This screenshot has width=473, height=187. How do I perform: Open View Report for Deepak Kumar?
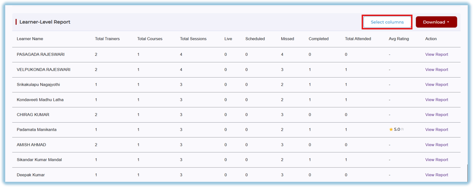tap(436, 175)
